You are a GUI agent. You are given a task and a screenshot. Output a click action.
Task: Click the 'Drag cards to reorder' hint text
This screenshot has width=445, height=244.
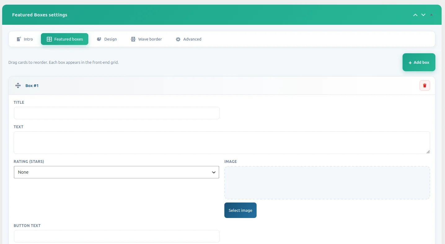coord(64,62)
